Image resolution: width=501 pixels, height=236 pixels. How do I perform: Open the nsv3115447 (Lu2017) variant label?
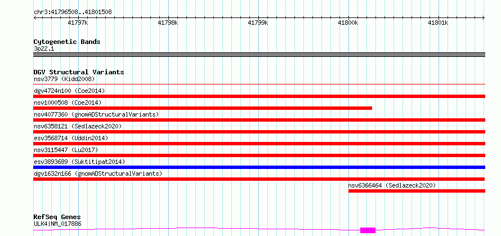(66, 150)
